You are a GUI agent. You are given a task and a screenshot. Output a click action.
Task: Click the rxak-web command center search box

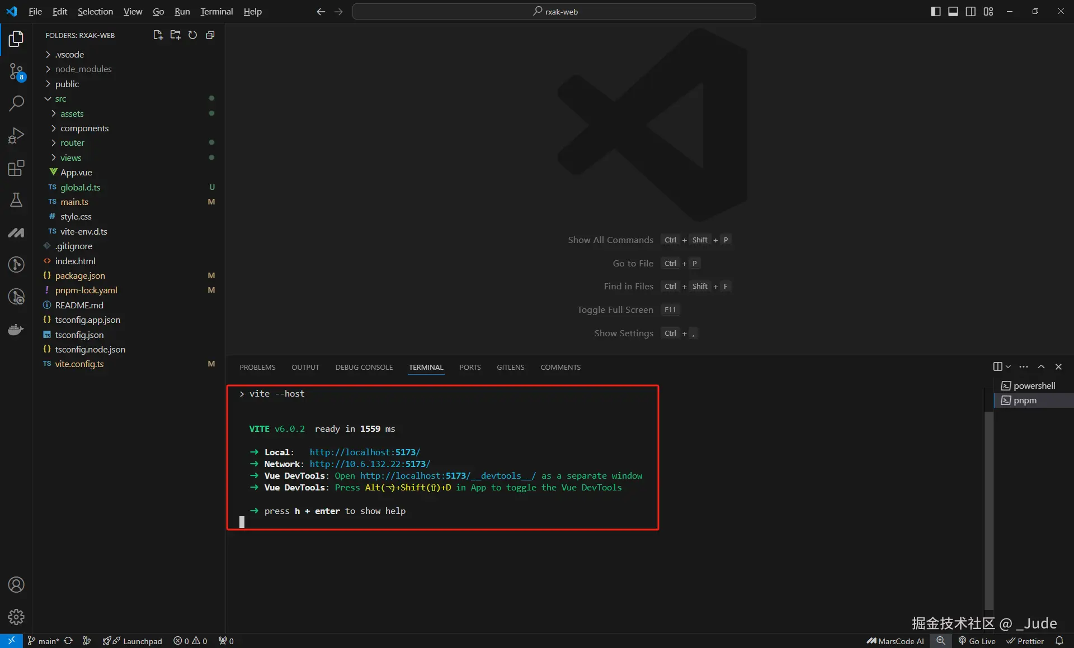point(554,12)
